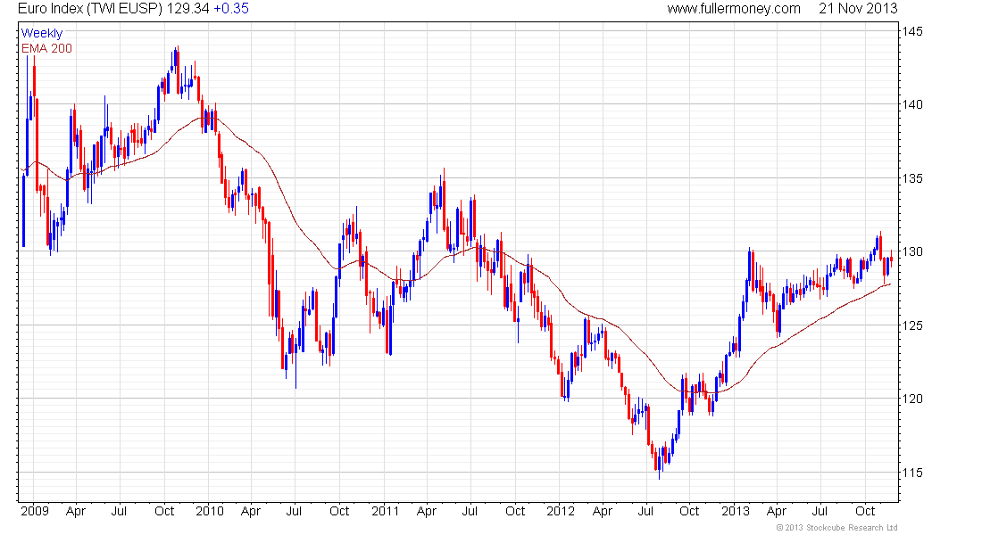This screenshot has width=982, height=535.
Task: Open the www.fullermoney.com website label
Action: (733, 9)
